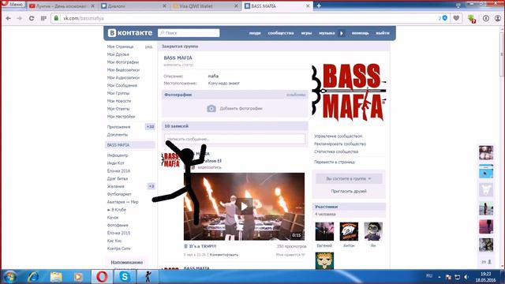This screenshot has width=505, height=284.
Task: Open помощь in VK header
Action: click(360, 33)
